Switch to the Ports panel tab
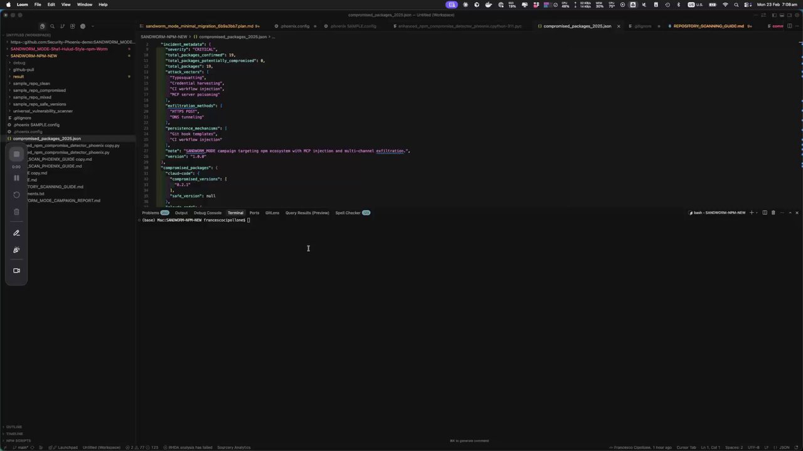 point(254,213)
